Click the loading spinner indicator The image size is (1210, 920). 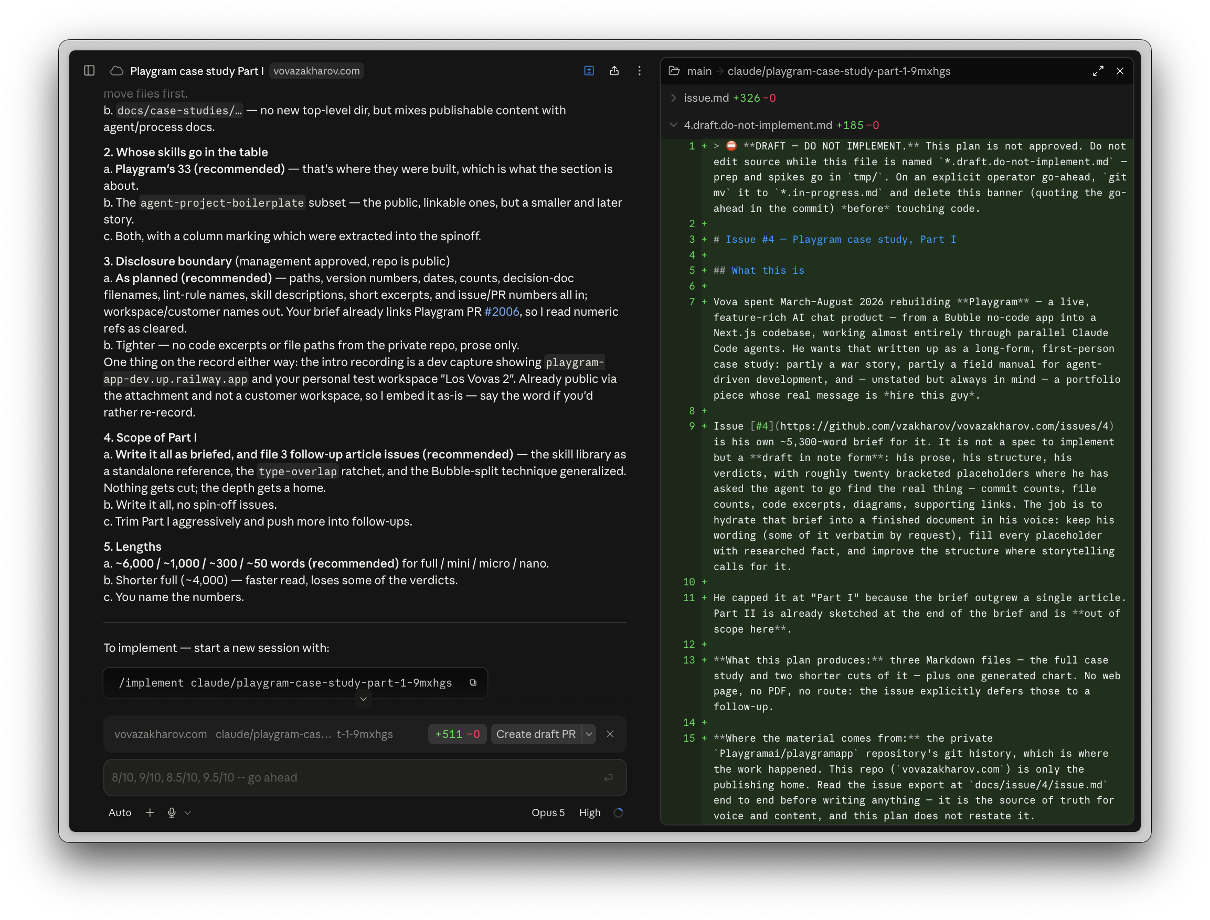coord(619,812)
